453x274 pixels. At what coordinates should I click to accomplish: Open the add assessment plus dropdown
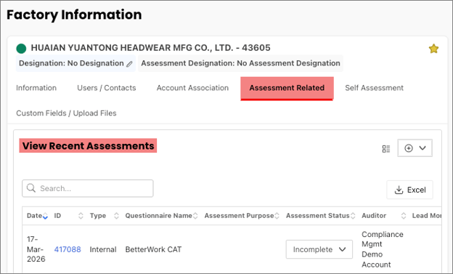point(415,148)
